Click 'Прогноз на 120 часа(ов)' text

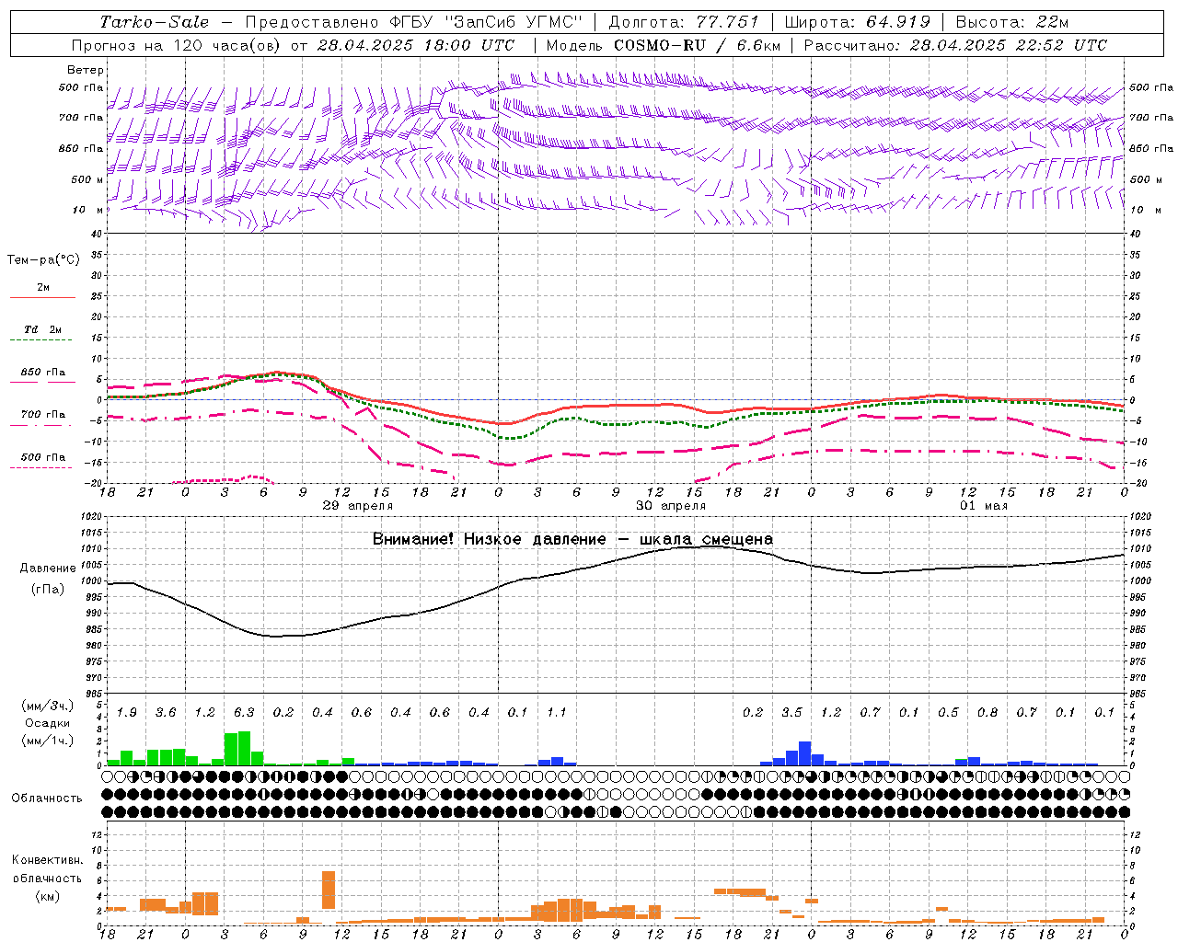click(178, 45)
